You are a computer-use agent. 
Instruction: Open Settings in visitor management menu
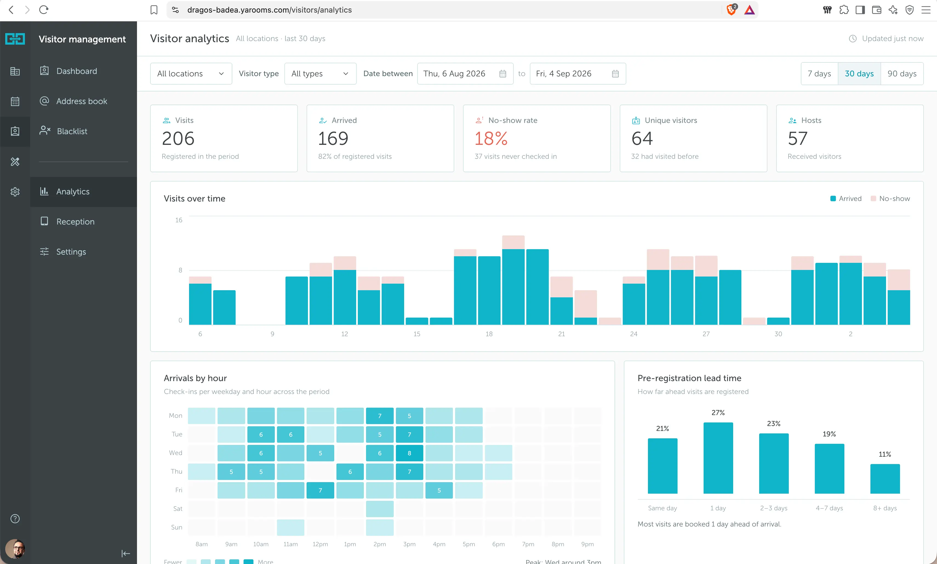click(x=84, y=252)
